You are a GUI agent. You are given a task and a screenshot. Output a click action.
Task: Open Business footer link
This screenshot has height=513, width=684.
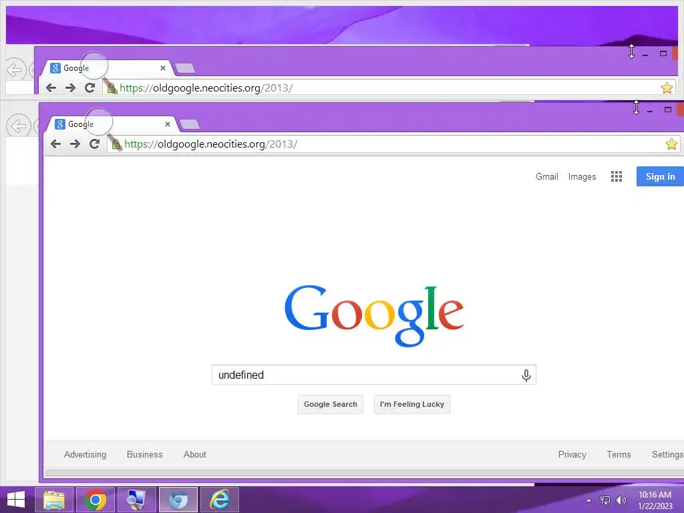click(x=145, y=454)
